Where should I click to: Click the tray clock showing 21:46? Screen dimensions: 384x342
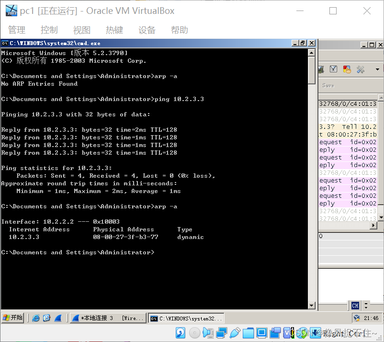point(371,318)
